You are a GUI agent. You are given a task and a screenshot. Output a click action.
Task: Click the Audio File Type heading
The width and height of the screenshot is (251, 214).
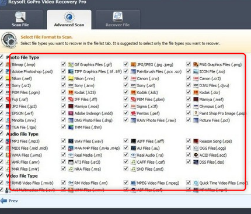[22, 134]
